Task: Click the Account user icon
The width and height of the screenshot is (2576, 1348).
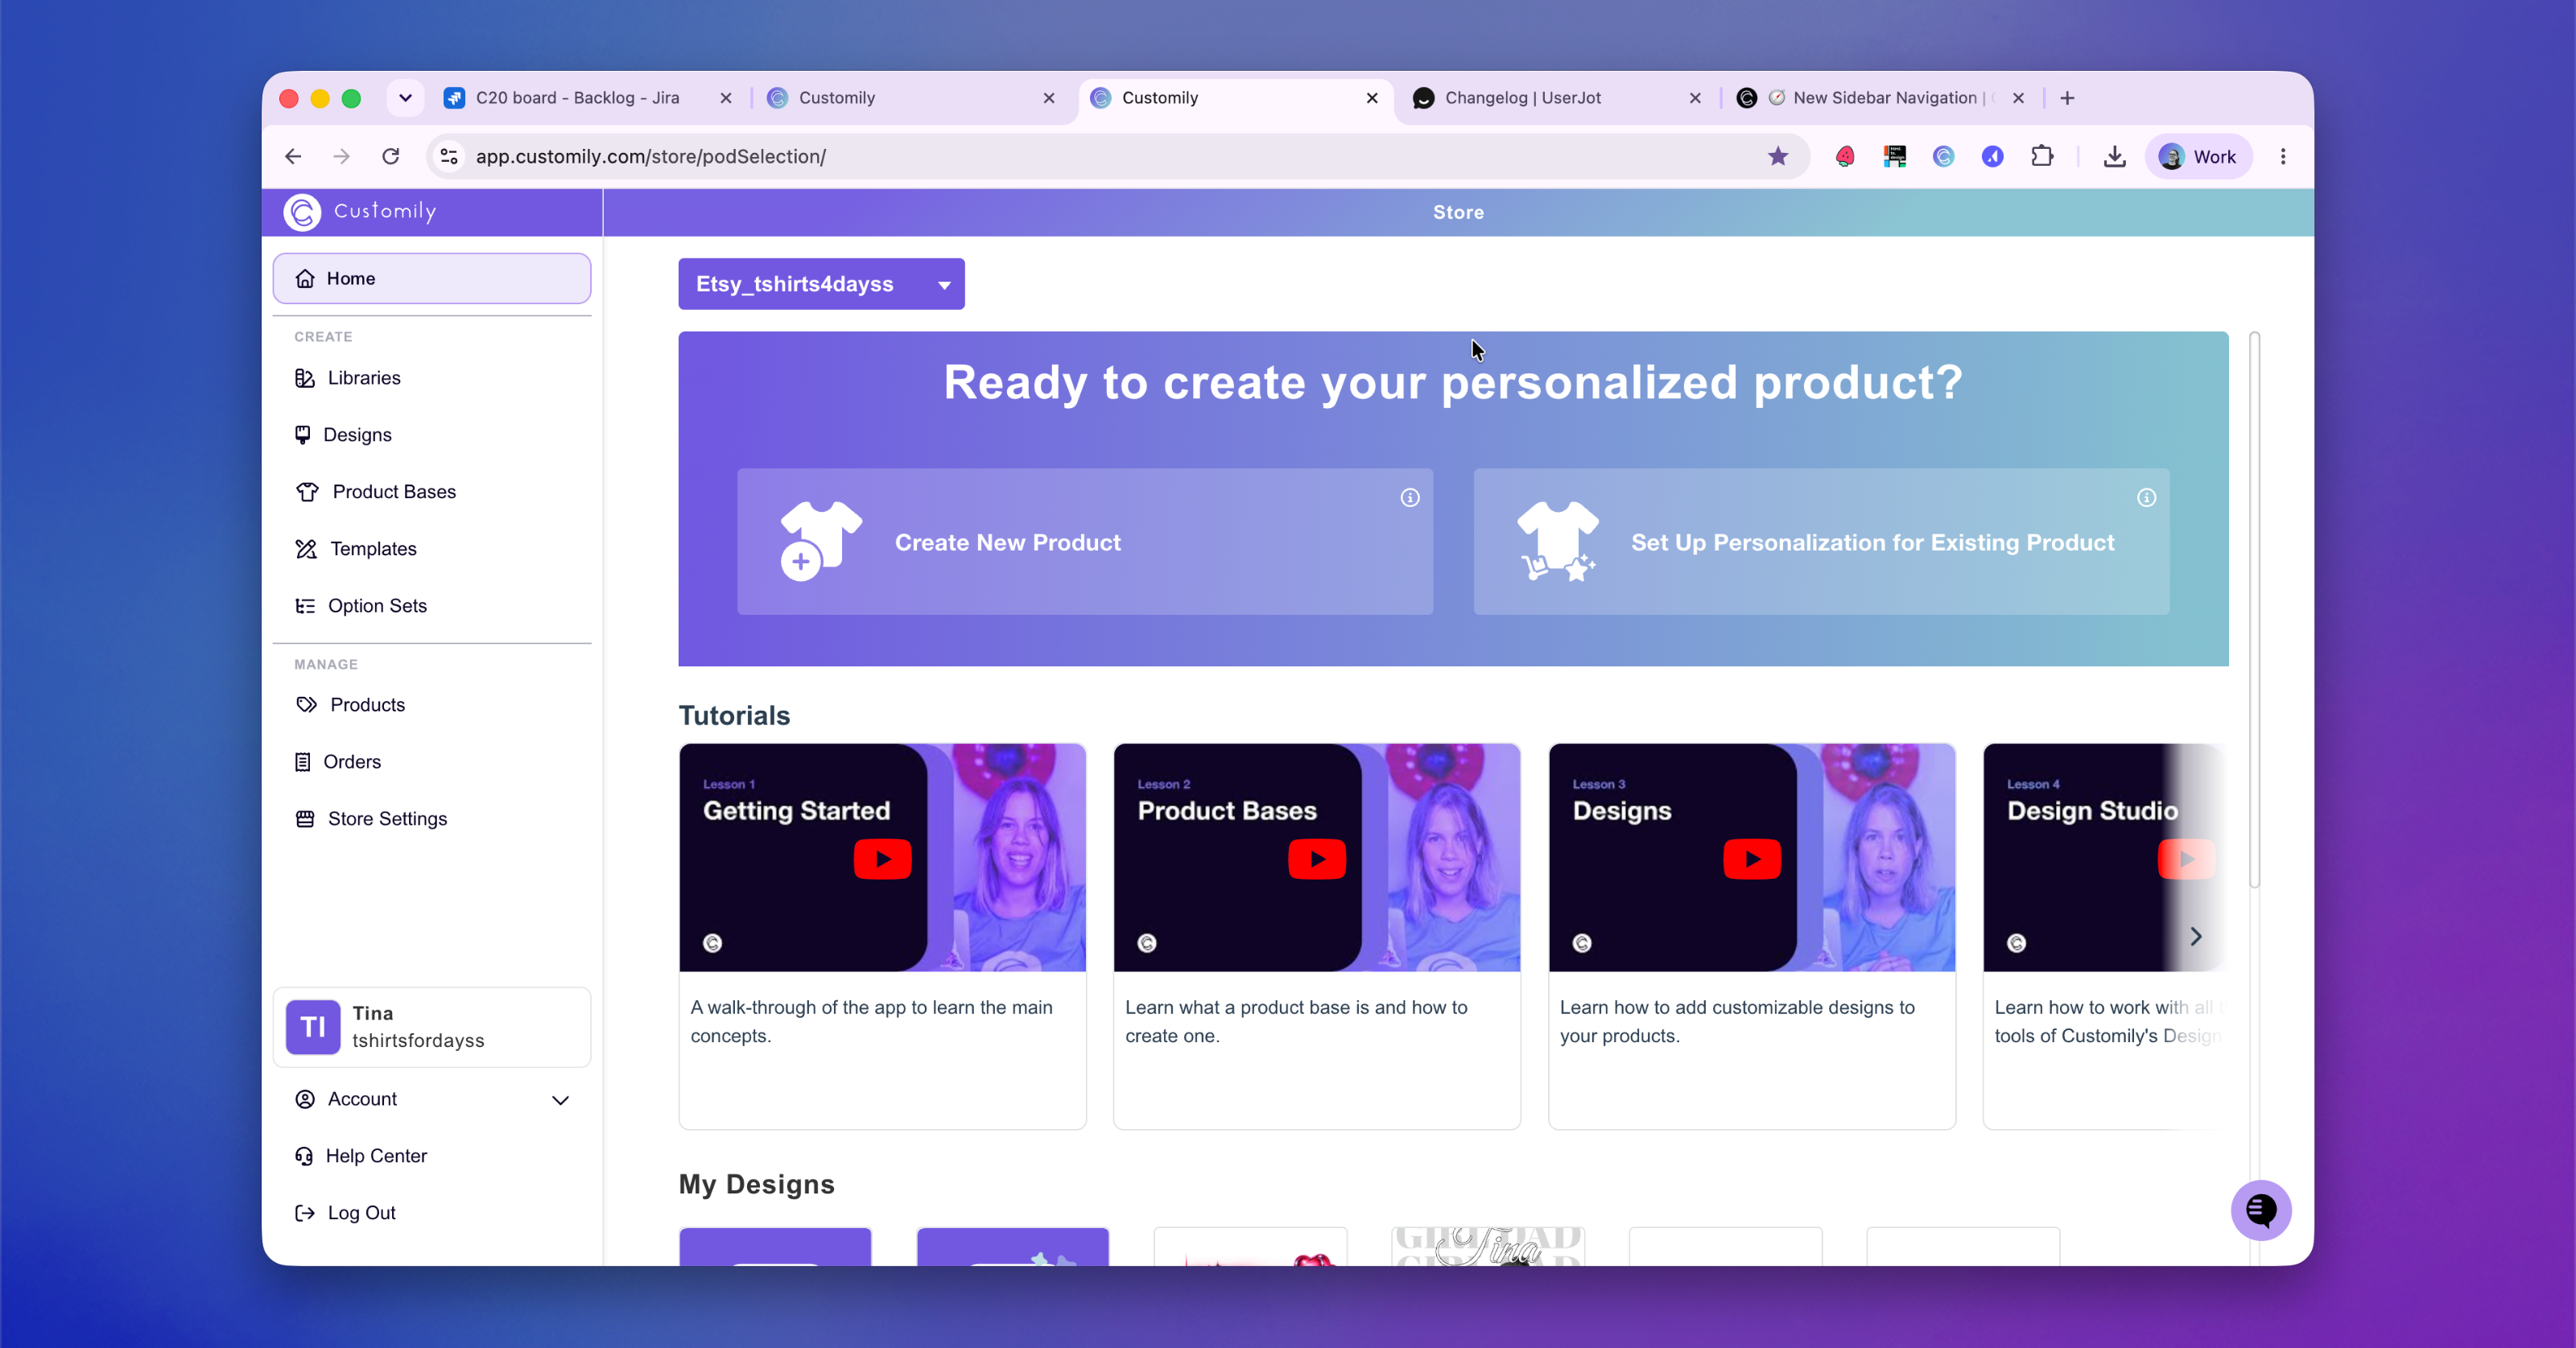Action: point(305,1099)
